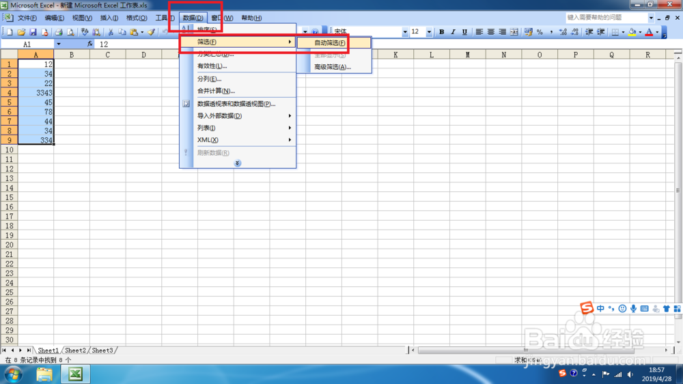
Task: Click the New workbook icon
Action: [x=10, y=32]
